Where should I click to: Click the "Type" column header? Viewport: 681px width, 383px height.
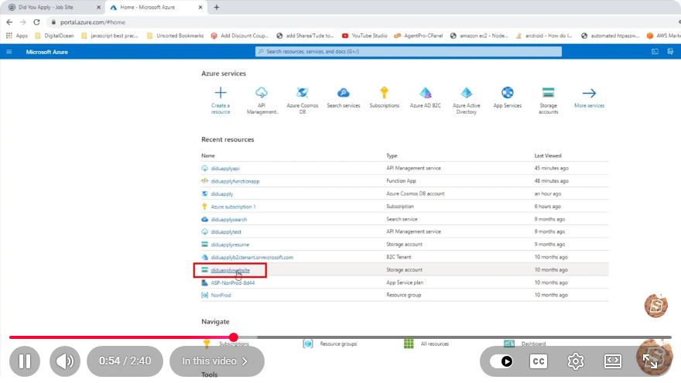click(392, 156)
